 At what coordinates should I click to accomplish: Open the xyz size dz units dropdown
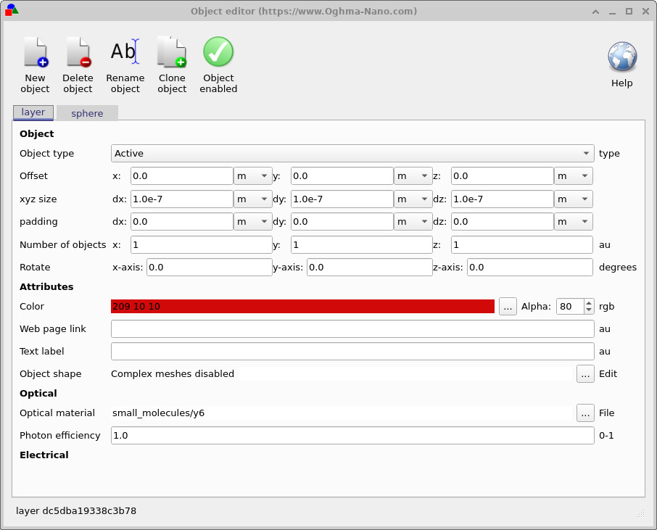pos(573,199)
